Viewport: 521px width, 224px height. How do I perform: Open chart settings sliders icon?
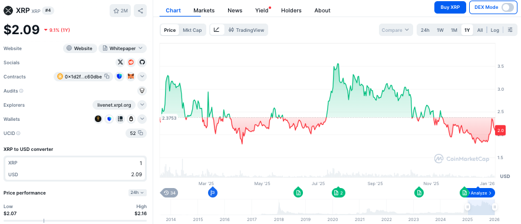[510, 30]
